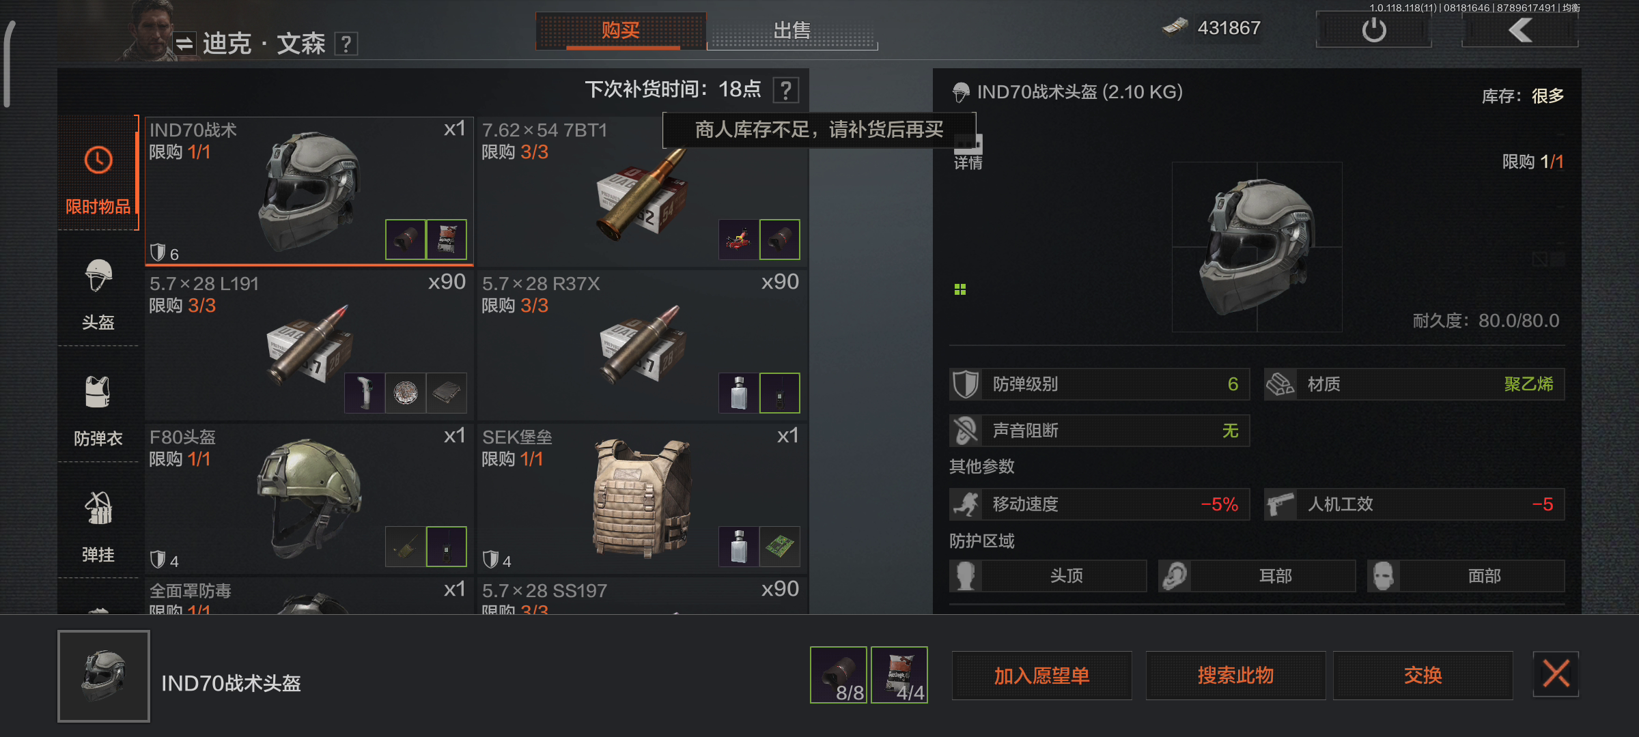Go back using the top-right arrow icon
The width and height of the screenshot is (1639, 737).
1520,30
